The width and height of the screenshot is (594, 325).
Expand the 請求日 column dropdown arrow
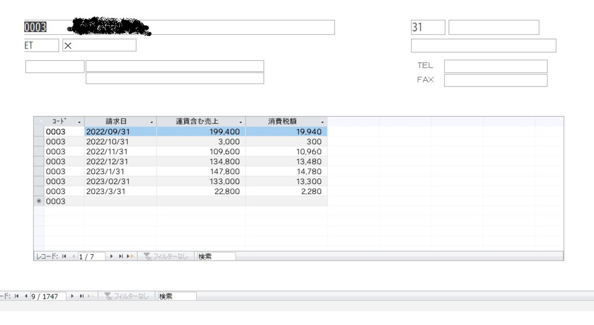[x=152, y=122]
